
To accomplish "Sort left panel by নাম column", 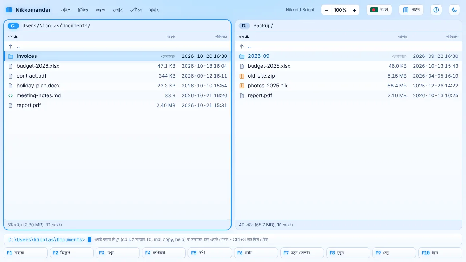I will pos(13,37).
